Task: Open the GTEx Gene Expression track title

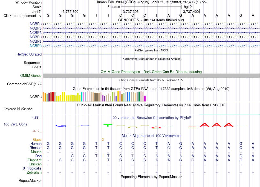Action: click(x=151, y=89)
